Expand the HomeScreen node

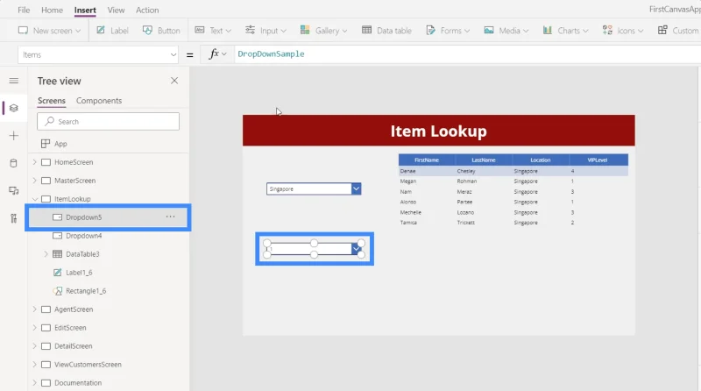[x=35, y=162]
